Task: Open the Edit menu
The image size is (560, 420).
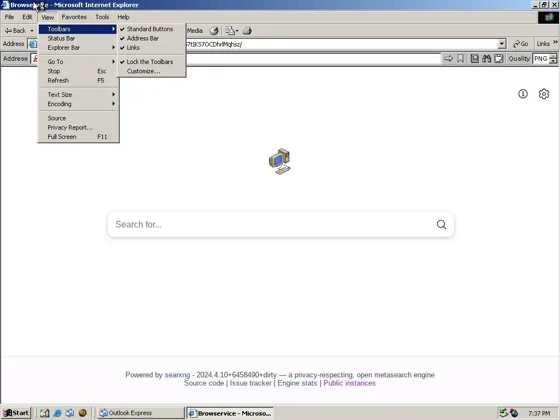Action: click(x=27, y=17)
